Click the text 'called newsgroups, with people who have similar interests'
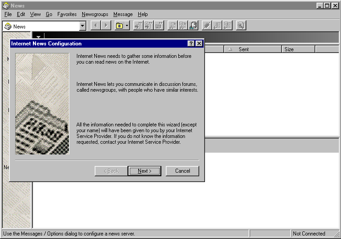The image size is (341, 239). [137, 90]
